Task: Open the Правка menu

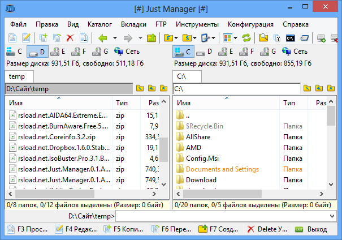Action: [x=47, y=24]
